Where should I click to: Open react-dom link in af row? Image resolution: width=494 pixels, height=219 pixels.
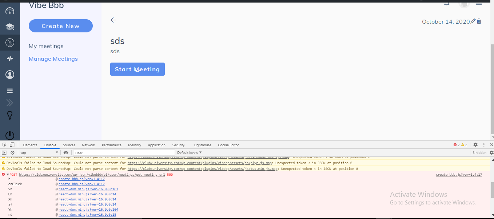point(87,204)
